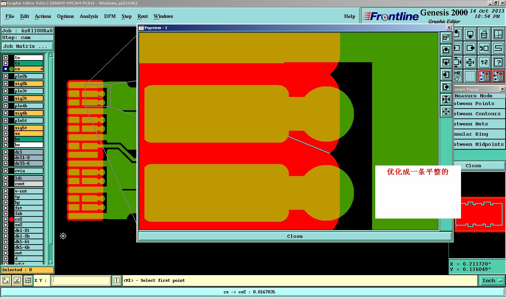Open the Inch units dropdown
This screenshot has height=299, width=506.
pyautogui.click(x=492, y=280)
